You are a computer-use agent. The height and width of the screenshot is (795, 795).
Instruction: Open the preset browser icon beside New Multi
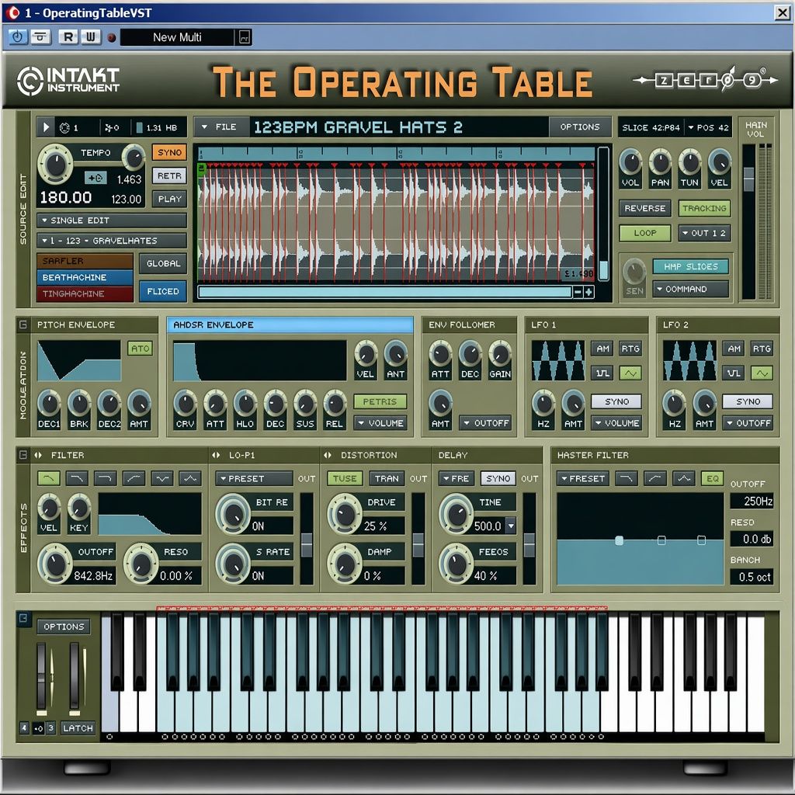pyautogui.click(x=245, y=37)
